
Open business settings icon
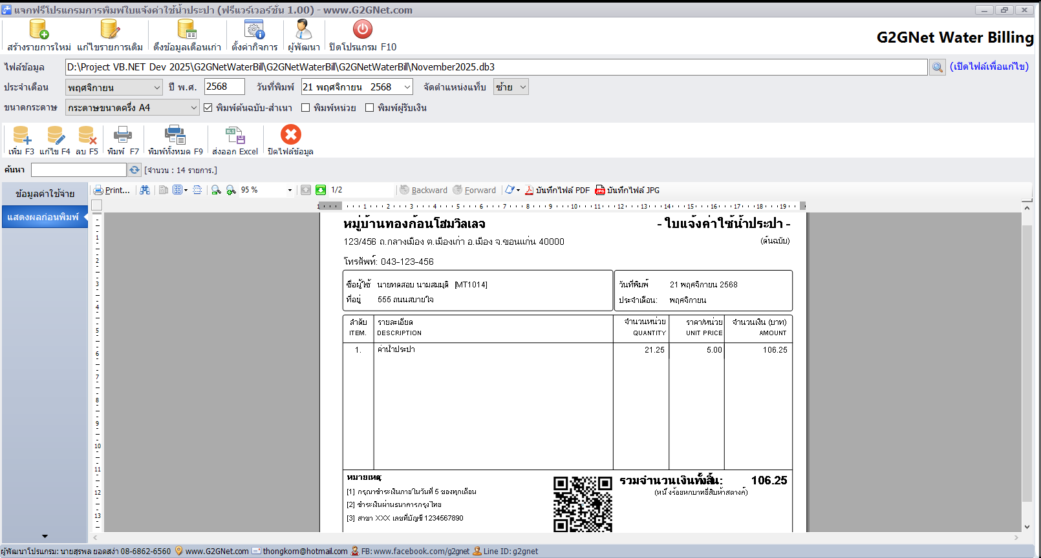pyautogui.click(x=254, y=30)
